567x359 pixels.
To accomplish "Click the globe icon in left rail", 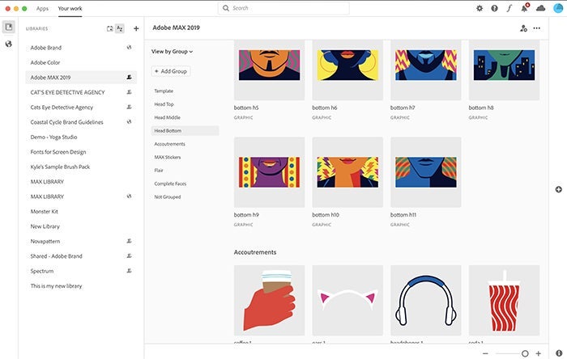I will (8, 44).
